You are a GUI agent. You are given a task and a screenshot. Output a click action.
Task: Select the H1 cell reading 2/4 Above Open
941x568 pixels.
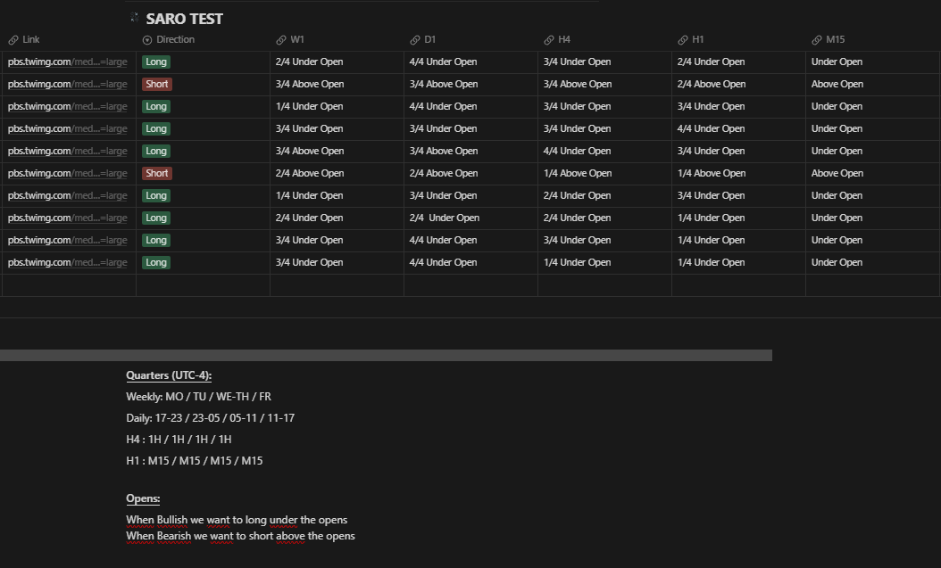tap(738, 84)
